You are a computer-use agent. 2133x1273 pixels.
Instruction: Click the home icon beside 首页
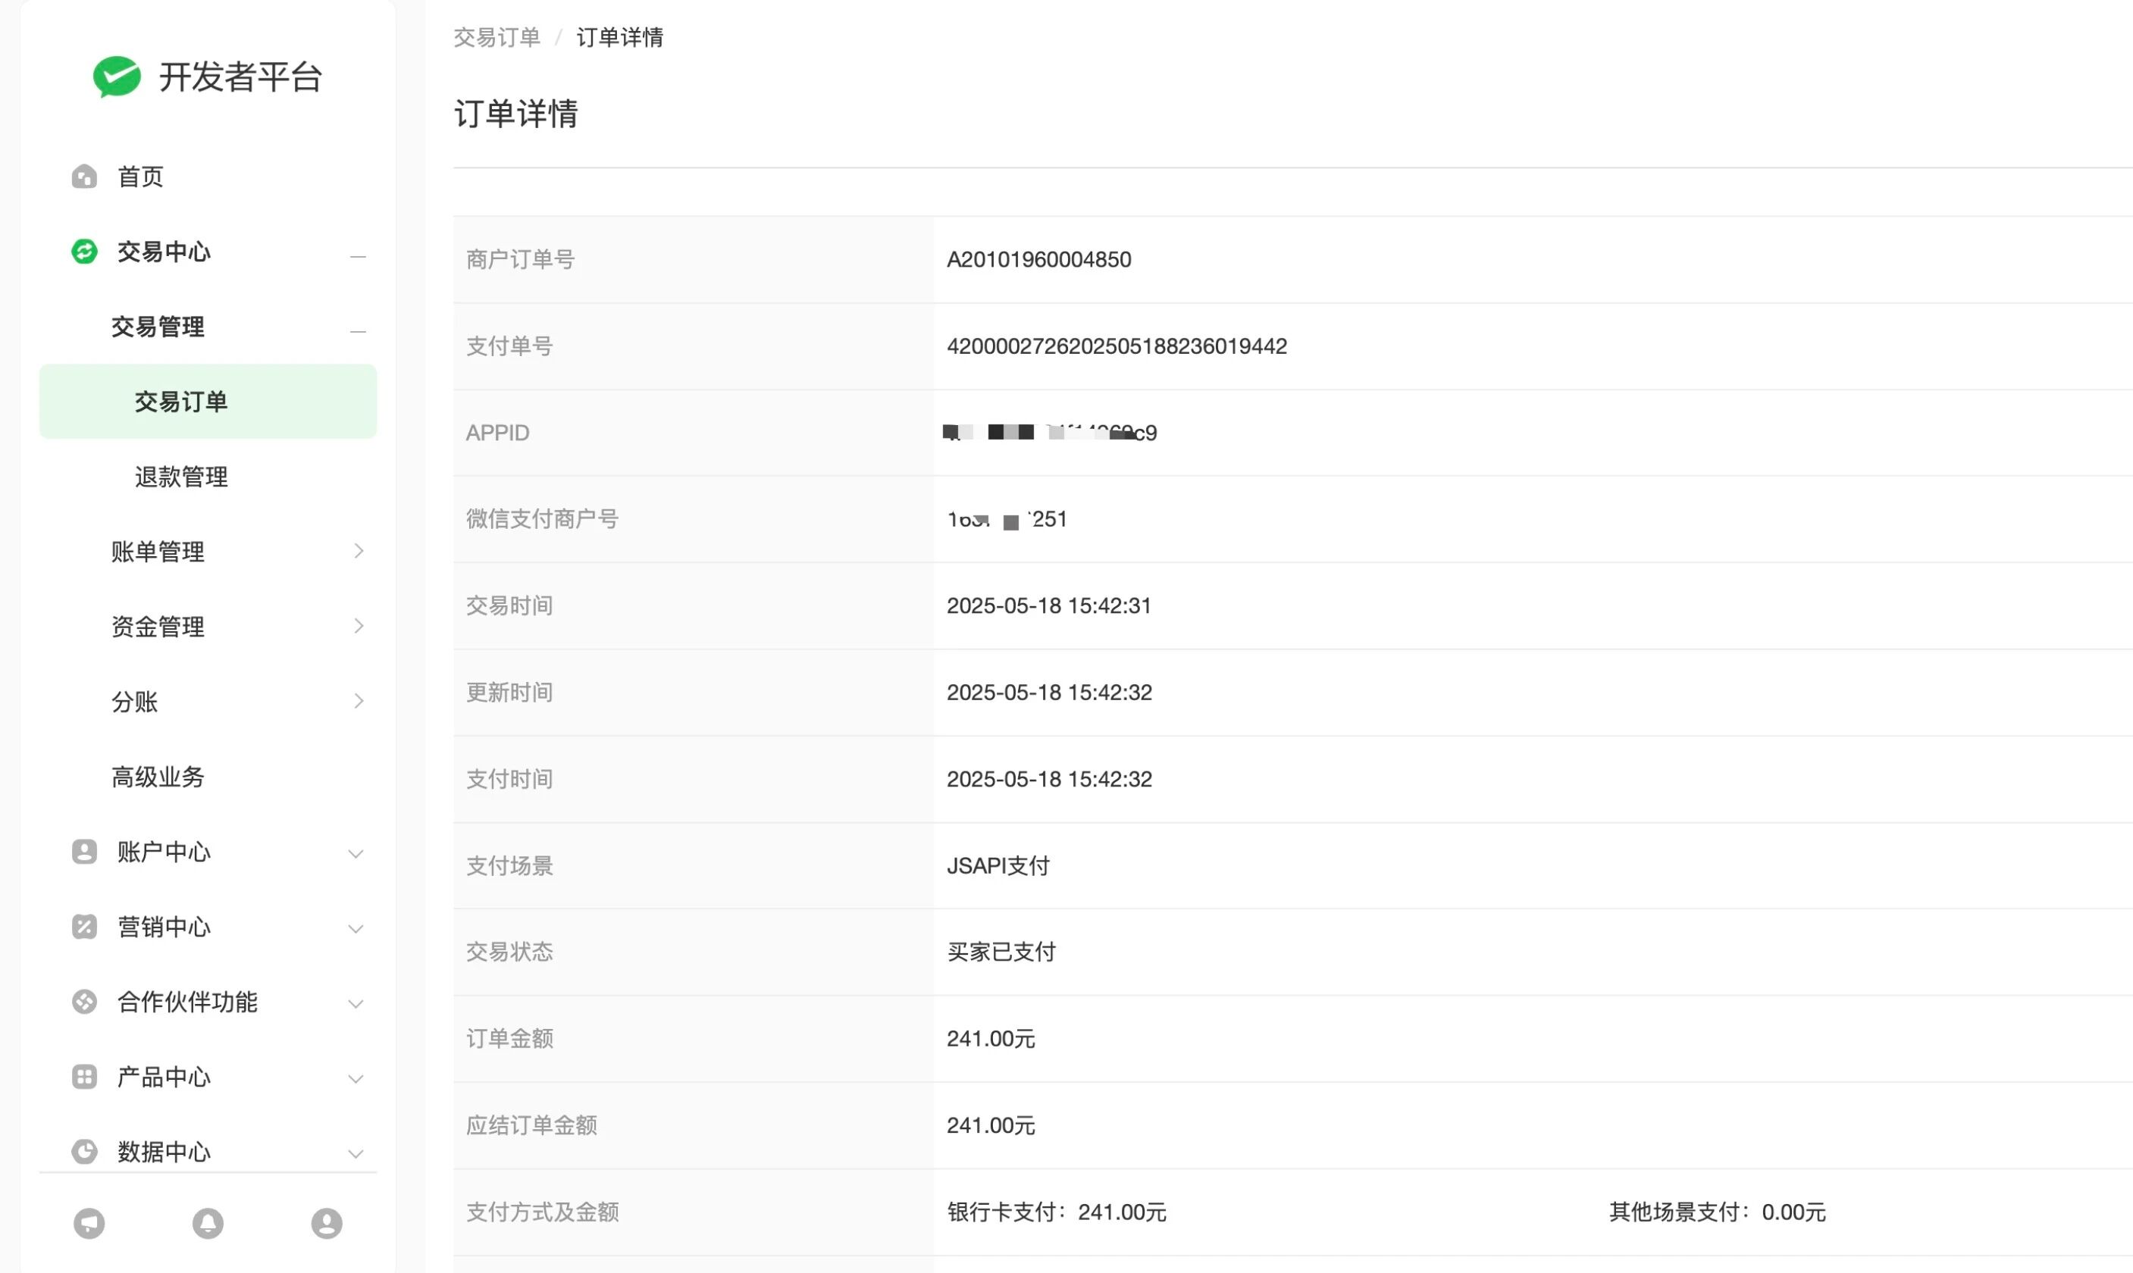pyautogui.click(x=84, y=177)
